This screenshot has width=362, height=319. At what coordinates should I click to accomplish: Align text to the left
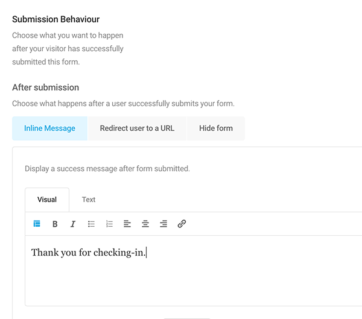[127, 224]
